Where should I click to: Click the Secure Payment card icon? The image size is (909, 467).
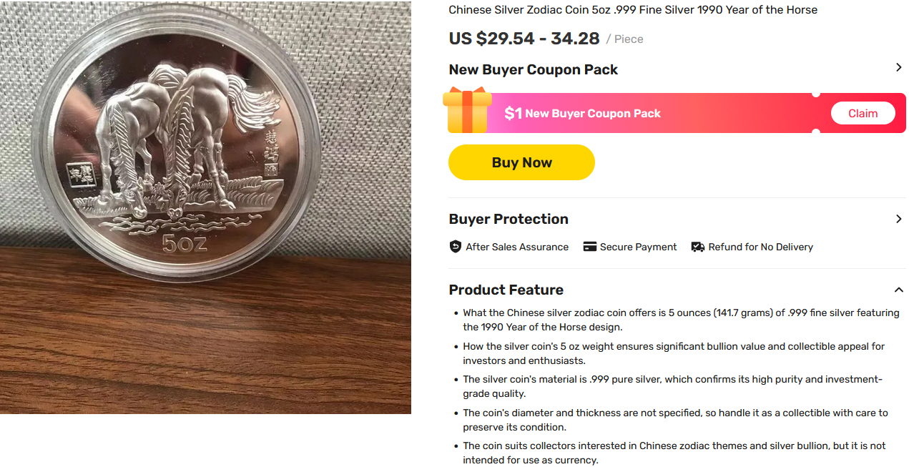(589, 247)
